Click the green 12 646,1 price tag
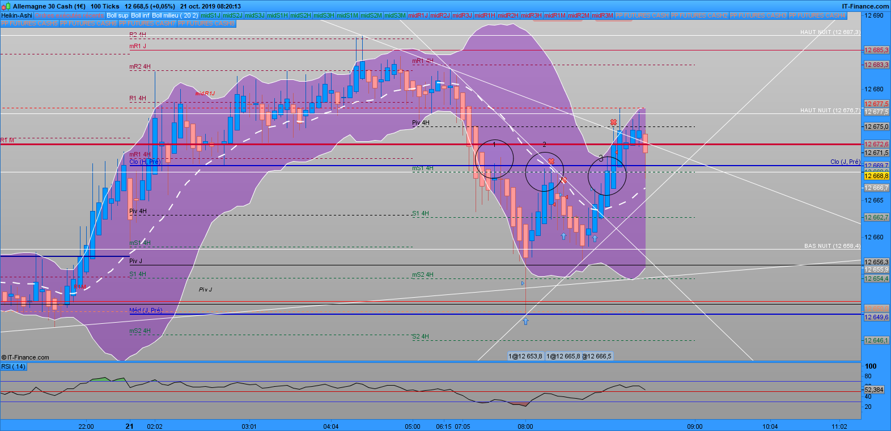The width and height of the screenshot is (891, 431). [876, 341]
